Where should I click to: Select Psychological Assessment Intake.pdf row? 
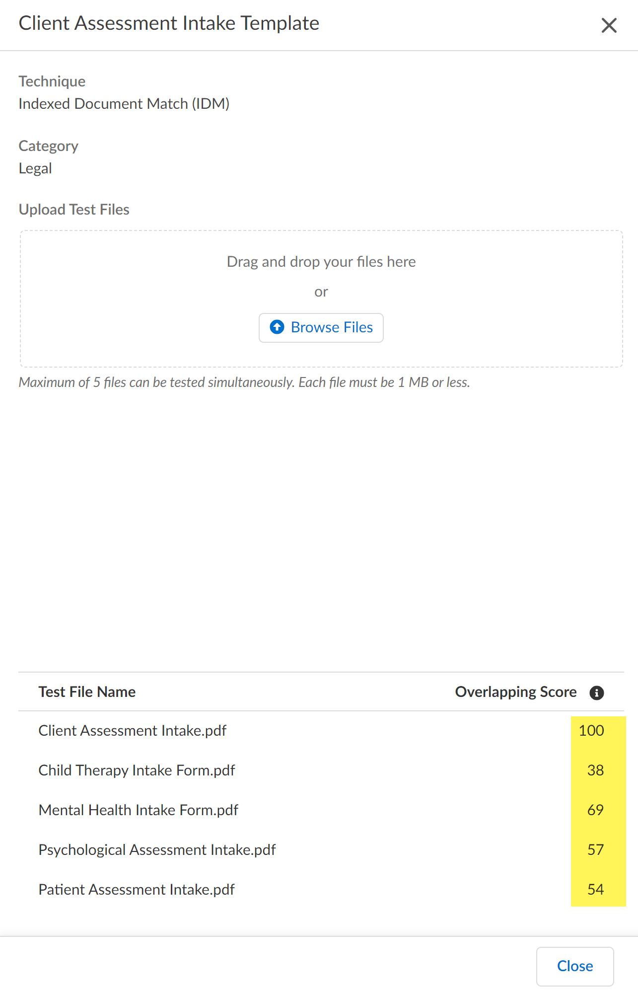(157, 849)
